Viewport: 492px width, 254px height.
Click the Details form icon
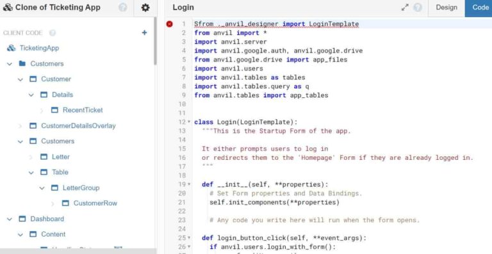[x=44, y=95]
